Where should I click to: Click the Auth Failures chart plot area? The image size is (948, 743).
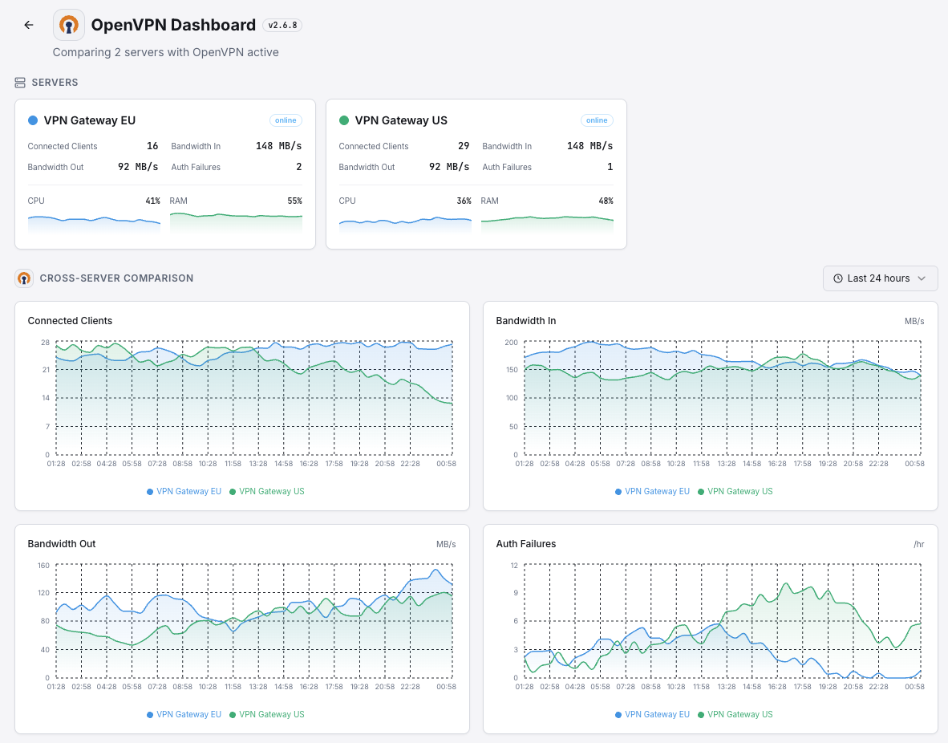[722, 621]
